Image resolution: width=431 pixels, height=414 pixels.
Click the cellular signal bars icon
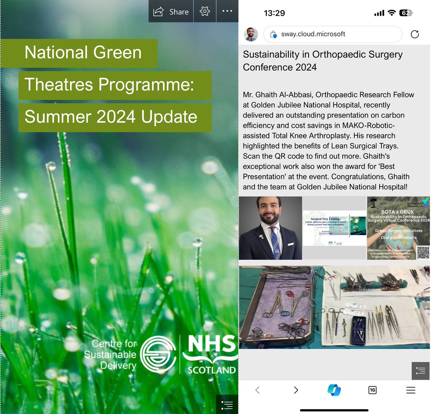coord(379,13)
